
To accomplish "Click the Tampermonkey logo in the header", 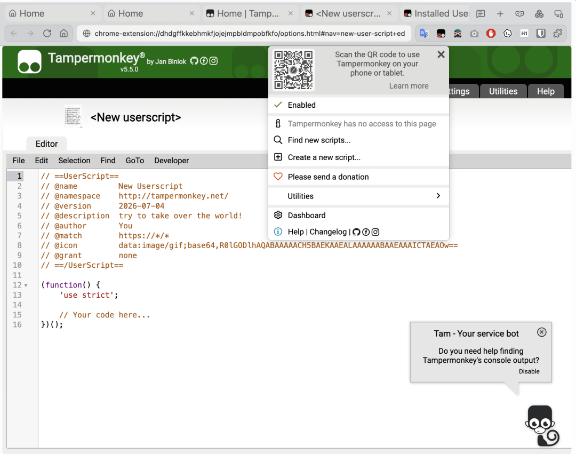I will tap(29, 61).
